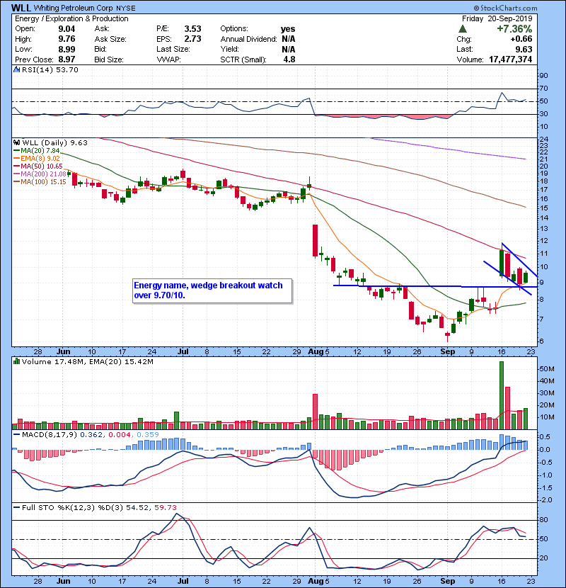Image resolution: width=566 pixels, height=588 pixels.
Task: Select the MA(50) 10.65 legend entry
Action: [x=37, y=166]
